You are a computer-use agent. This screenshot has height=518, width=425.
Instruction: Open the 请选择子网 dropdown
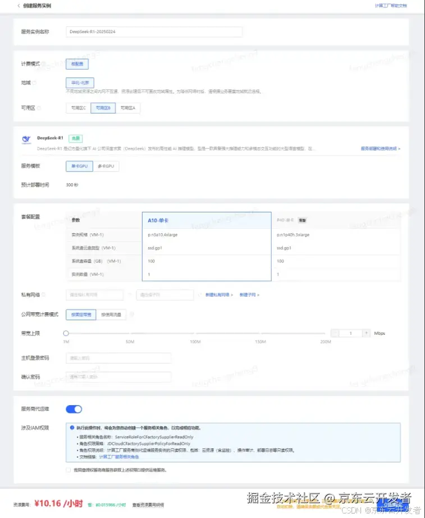[x=165, y=295]
